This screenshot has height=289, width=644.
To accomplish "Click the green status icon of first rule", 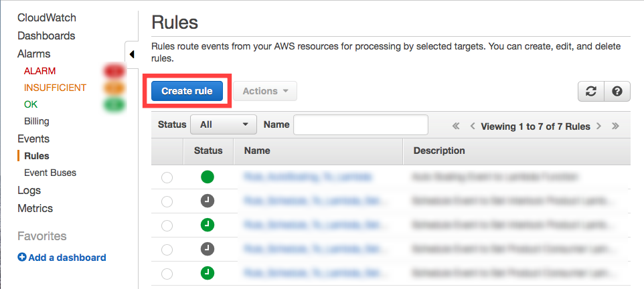I will coord(208,177).
